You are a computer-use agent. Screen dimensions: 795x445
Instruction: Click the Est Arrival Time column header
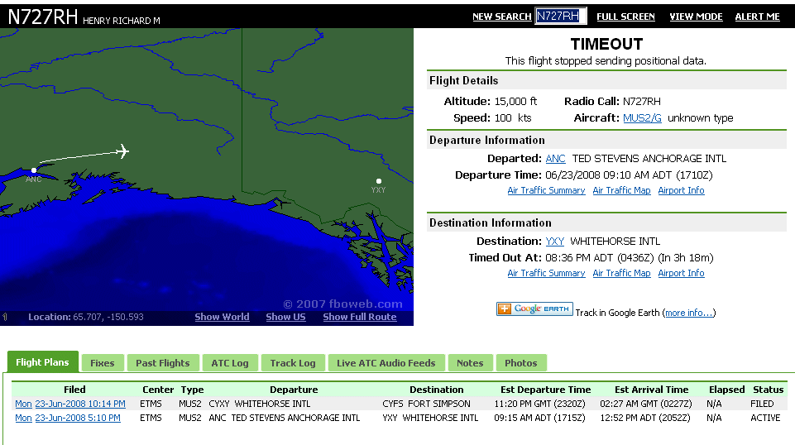click(x=652, y=390)
